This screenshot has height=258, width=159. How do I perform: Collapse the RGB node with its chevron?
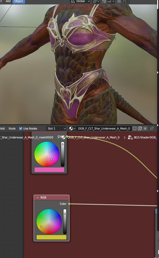(38, 197)
